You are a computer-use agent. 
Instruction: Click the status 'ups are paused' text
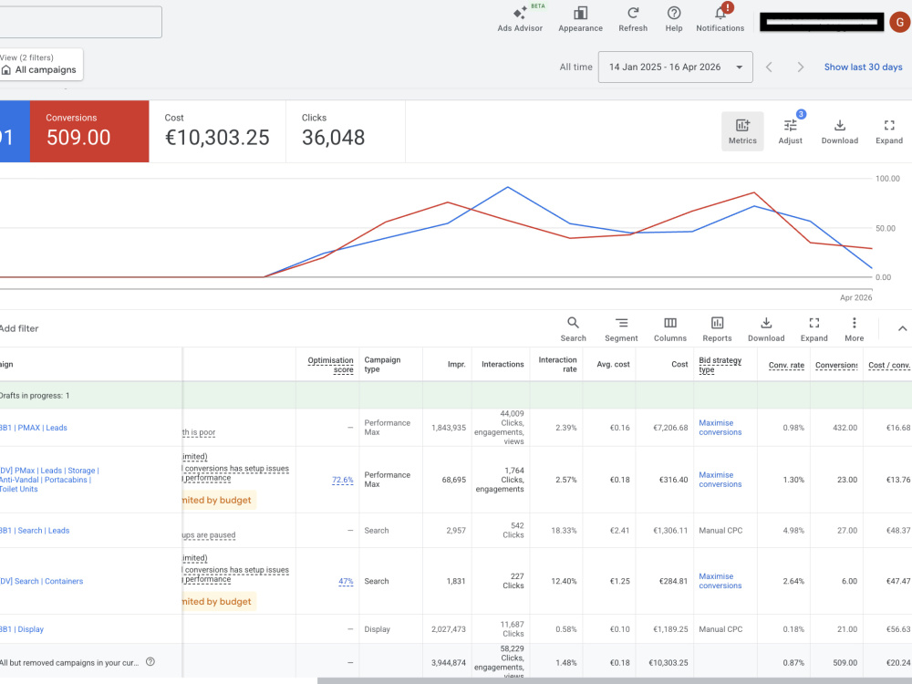[x=209, y=535]
